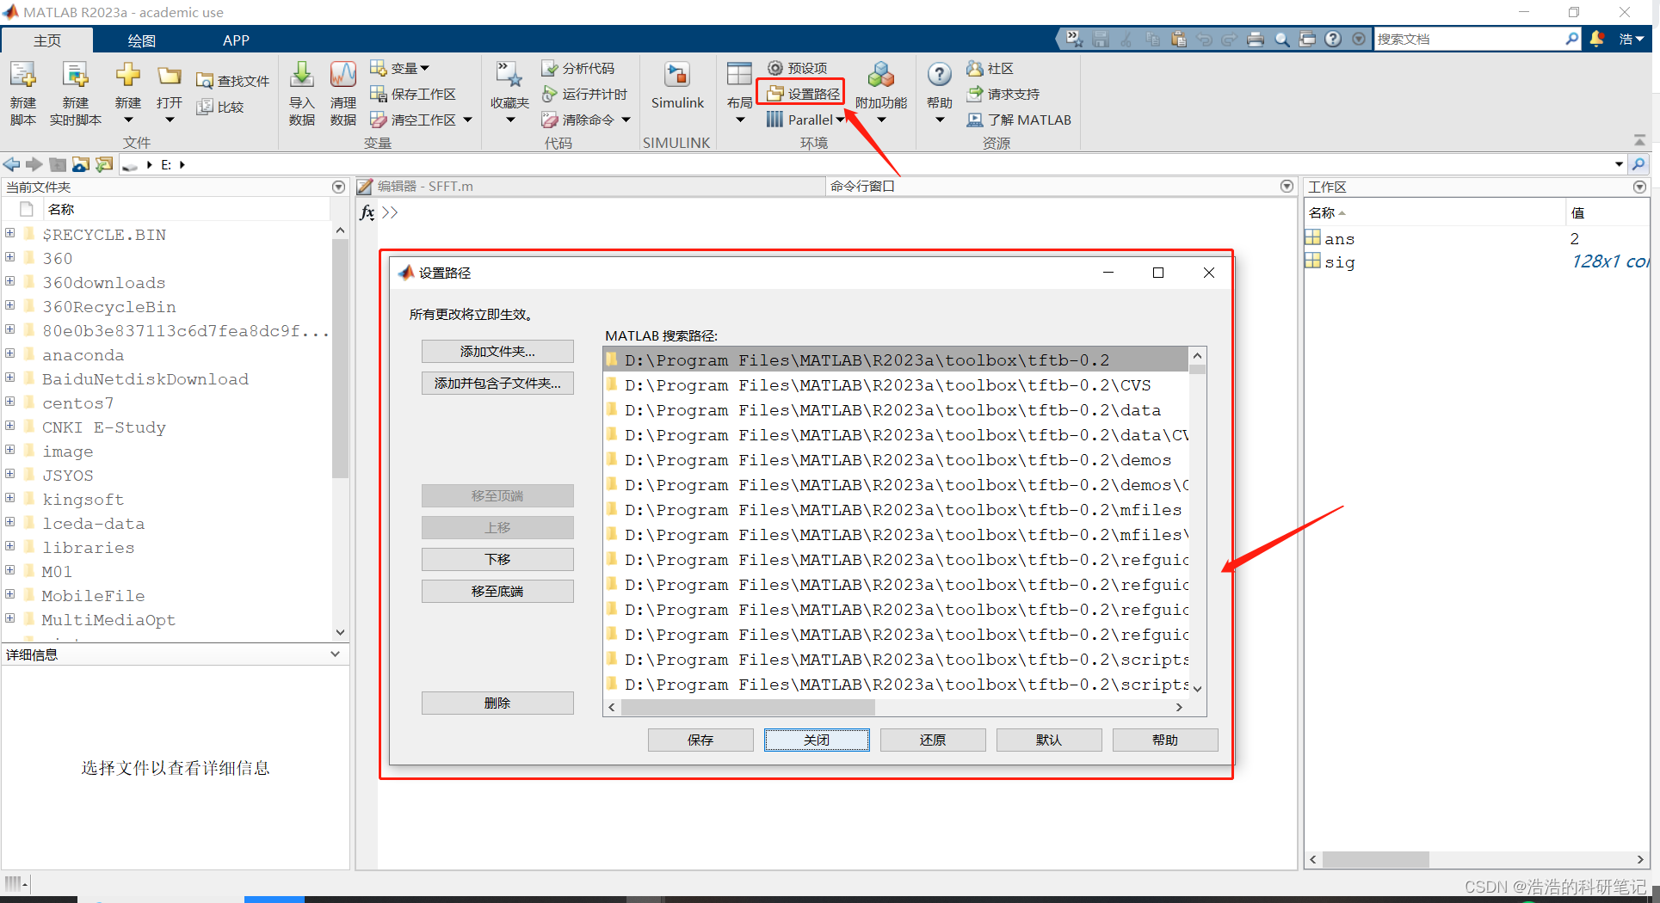Click Community (社区)
The height and width of the screenshot is (903, 1660).
(x=990, y=68)
